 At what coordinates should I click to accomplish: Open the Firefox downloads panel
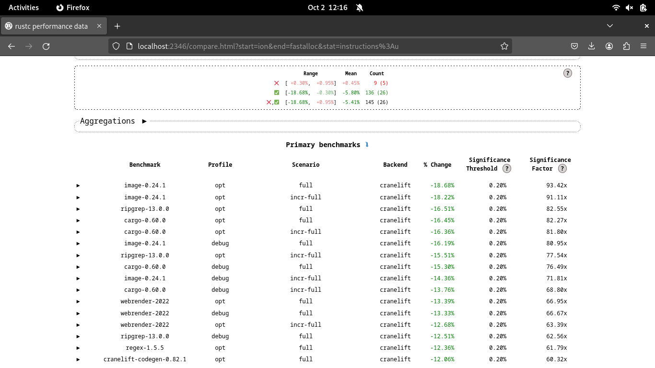pos(592,46)
